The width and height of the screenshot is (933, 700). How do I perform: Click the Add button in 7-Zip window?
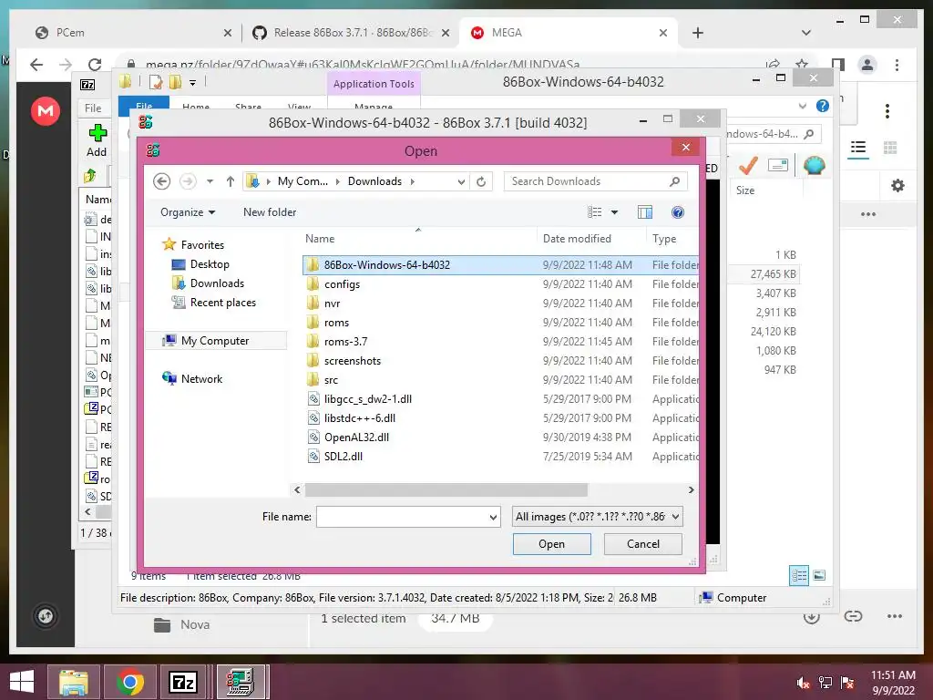(x=97, y=140)
